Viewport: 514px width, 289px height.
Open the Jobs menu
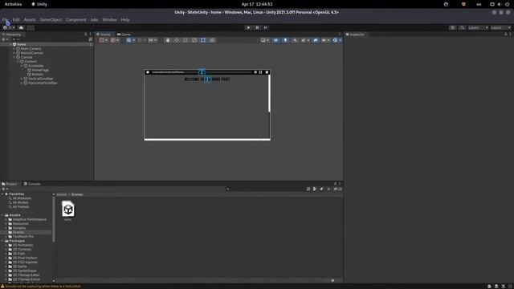(x=95, y=19)
